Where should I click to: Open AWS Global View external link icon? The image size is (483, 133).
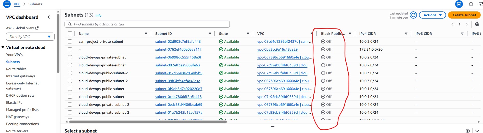pyautogui.click(x=37, y=28)
